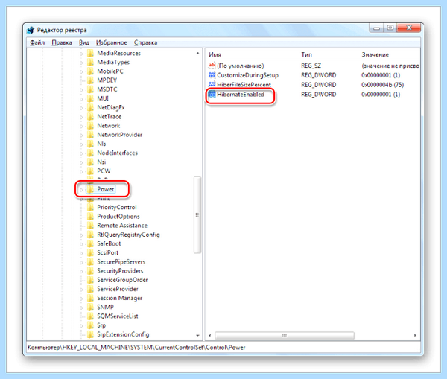The height and width of the screenshot is (379, 447).
Task: Click the DWORD icon of HibernateEnabled
Action: click(x=212, y=95)
